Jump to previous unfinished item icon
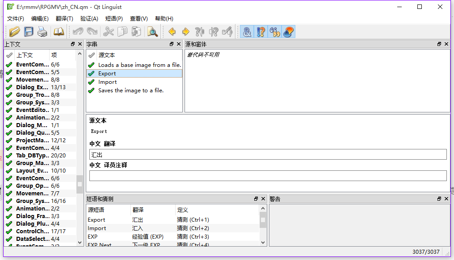Image resolution: width=454 pixels, height=260 pixels. [x=200, y=32]
